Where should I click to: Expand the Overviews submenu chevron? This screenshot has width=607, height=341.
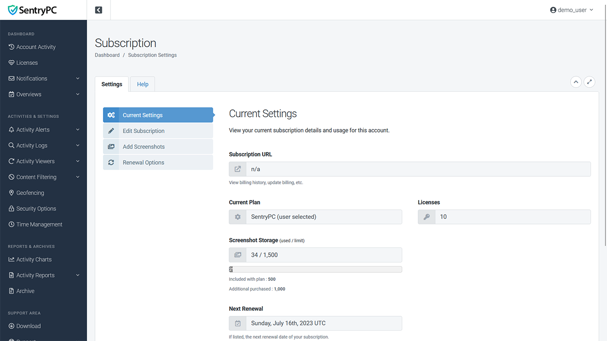(x=78, y=94)
